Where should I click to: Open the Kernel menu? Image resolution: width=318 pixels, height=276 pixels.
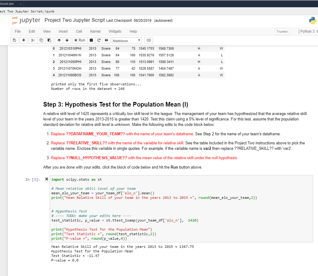(x=95, y=31)
